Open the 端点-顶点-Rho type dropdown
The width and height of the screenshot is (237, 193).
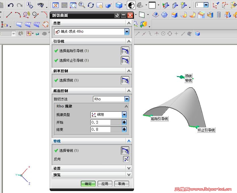[127, 32]
